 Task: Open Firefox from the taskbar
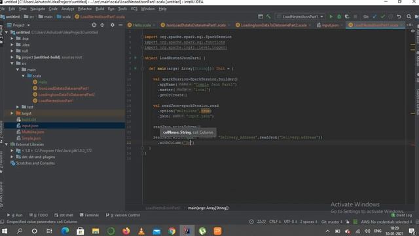click(x=126, y=231)
